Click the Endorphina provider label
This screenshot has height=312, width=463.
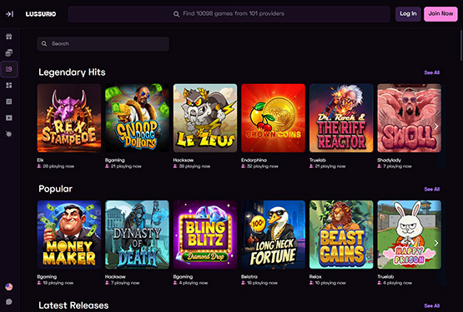254,160
